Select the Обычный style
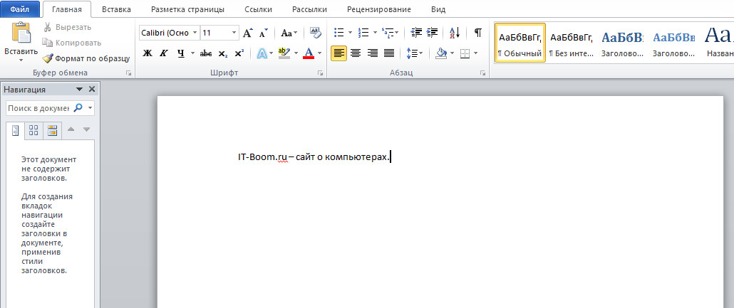This screenshot has height=308, width=734. [520, 43]
